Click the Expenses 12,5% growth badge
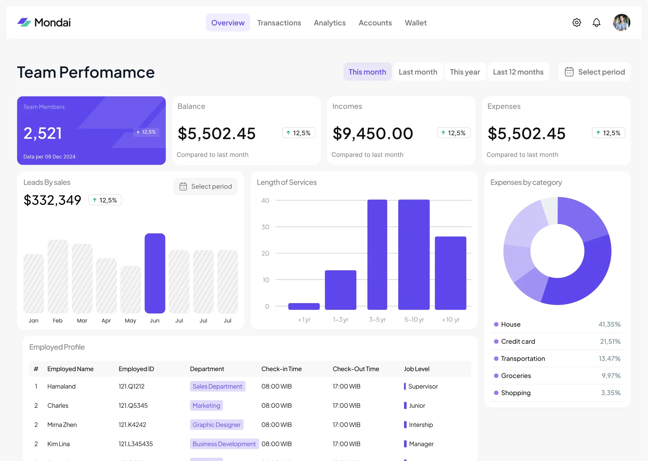 608,133
